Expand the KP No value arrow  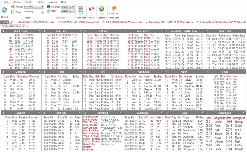tap(91, 16)
